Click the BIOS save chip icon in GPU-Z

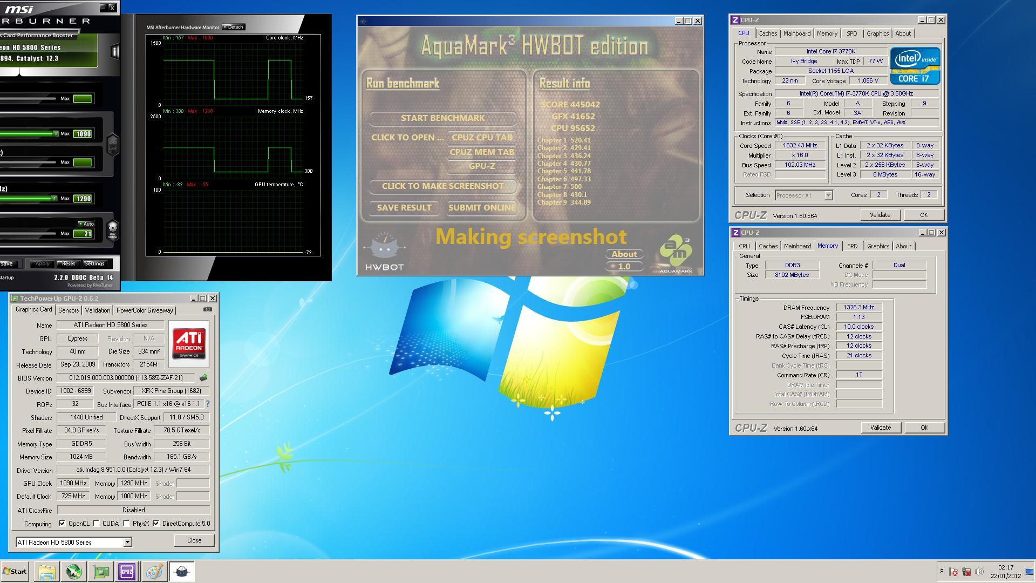coord(203,378)
